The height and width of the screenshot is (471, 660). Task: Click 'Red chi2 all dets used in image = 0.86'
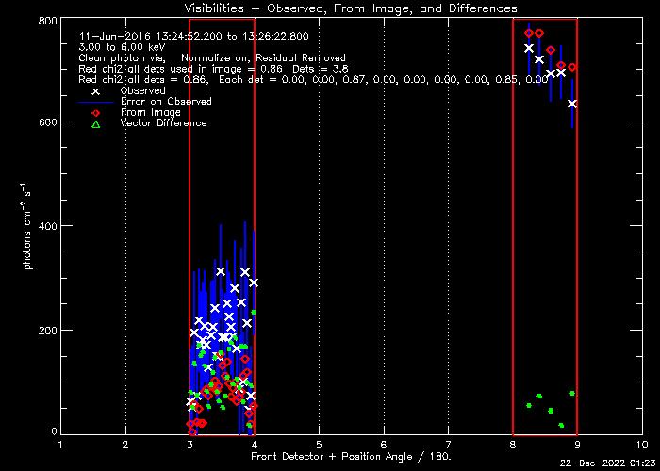pyautogui.click(x=181, y=69)
